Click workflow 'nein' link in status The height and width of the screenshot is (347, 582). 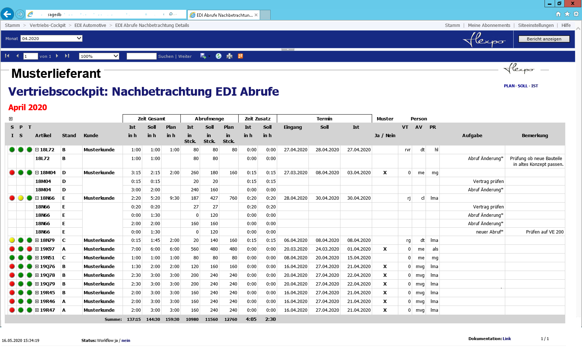[126, 340]
